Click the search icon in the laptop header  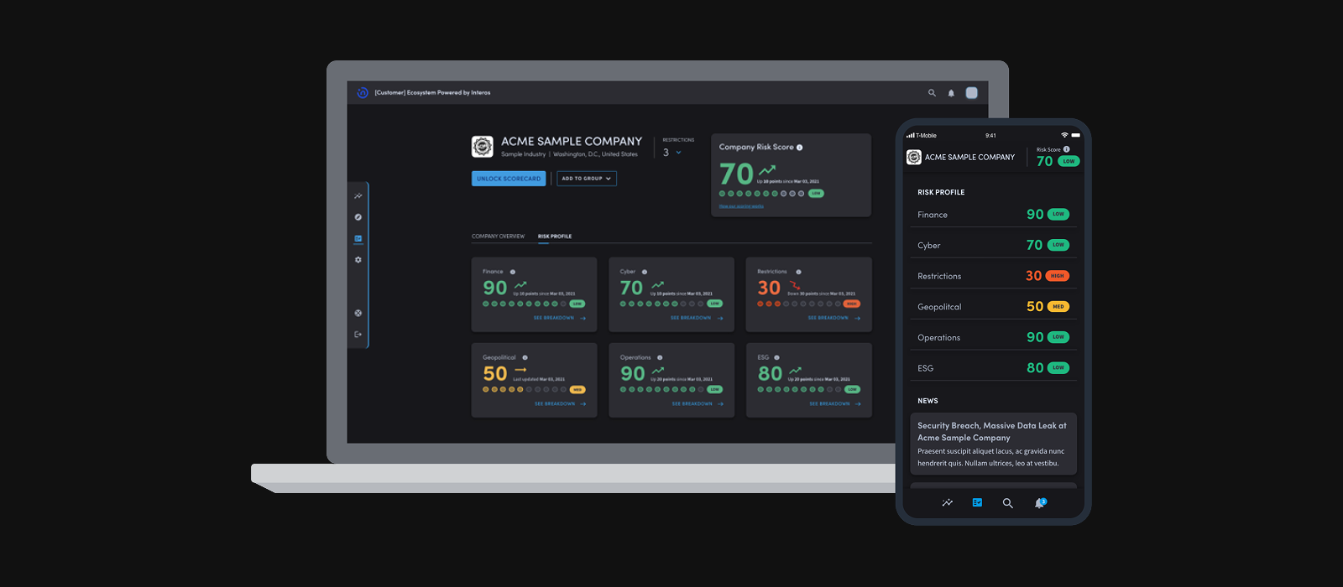(x=932, y=93)
